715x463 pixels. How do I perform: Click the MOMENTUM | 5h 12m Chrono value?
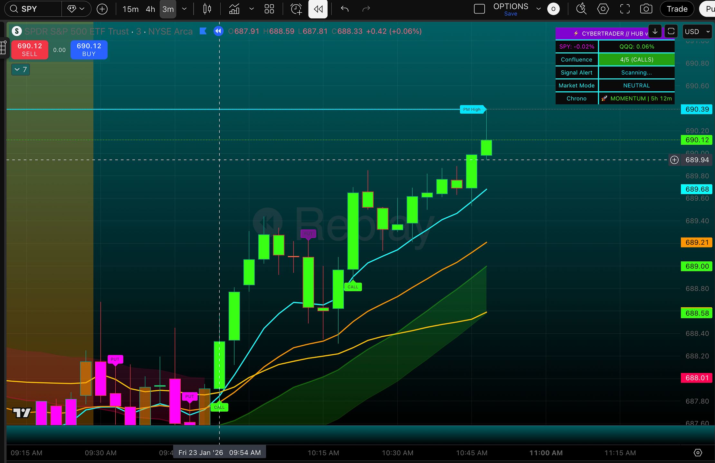point(636,98)
